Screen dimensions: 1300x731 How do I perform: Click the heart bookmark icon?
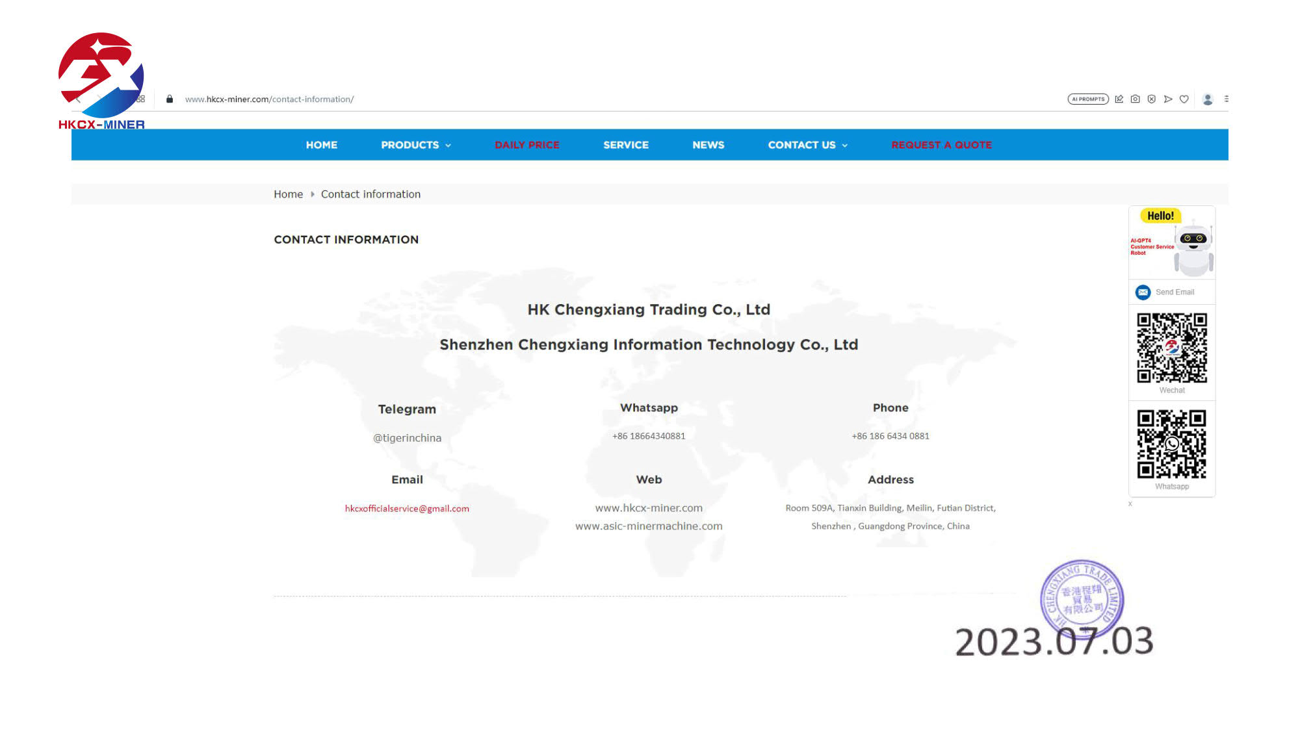tap(1184, 99)
